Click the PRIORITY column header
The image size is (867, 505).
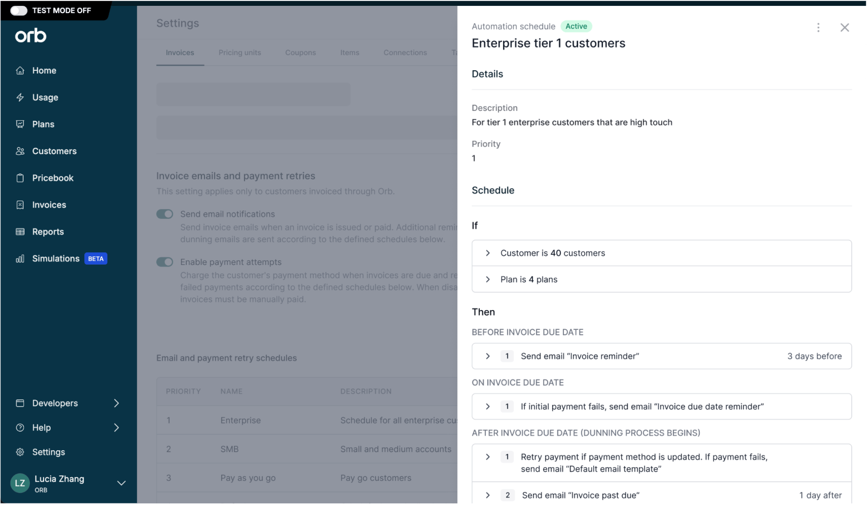(x=183, y=392)
